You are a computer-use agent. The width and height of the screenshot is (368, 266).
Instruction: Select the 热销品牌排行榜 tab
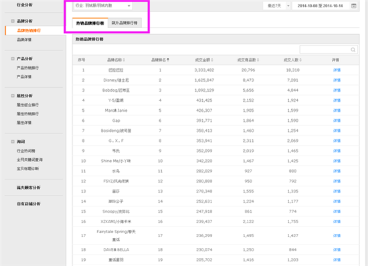click(90, 23)
